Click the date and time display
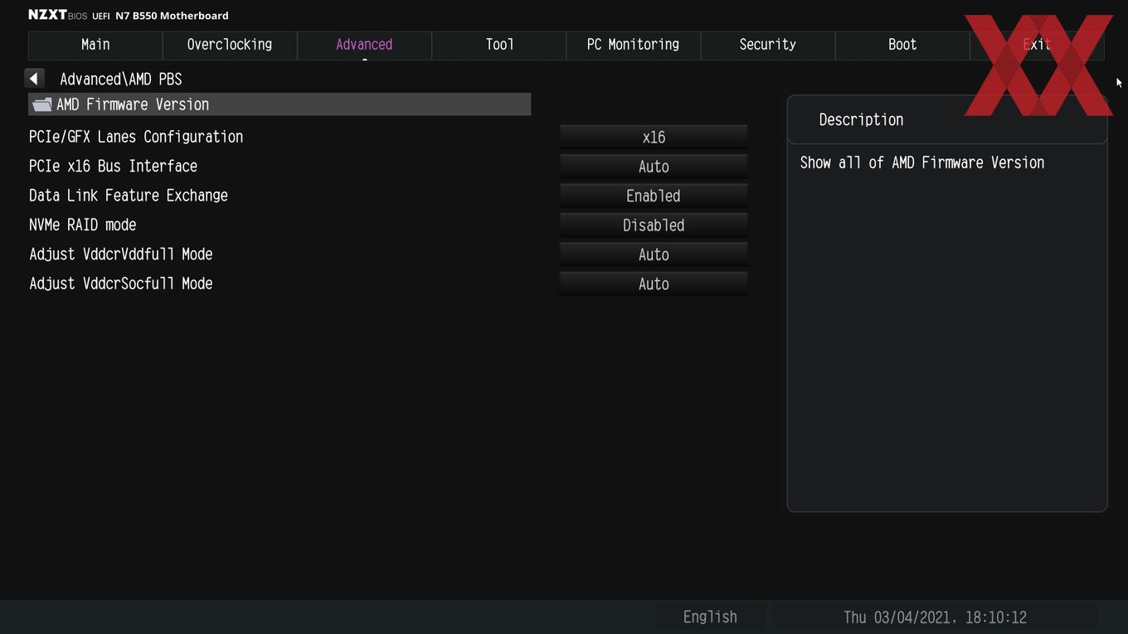1128x634 pixels. [x=935, y=617]
